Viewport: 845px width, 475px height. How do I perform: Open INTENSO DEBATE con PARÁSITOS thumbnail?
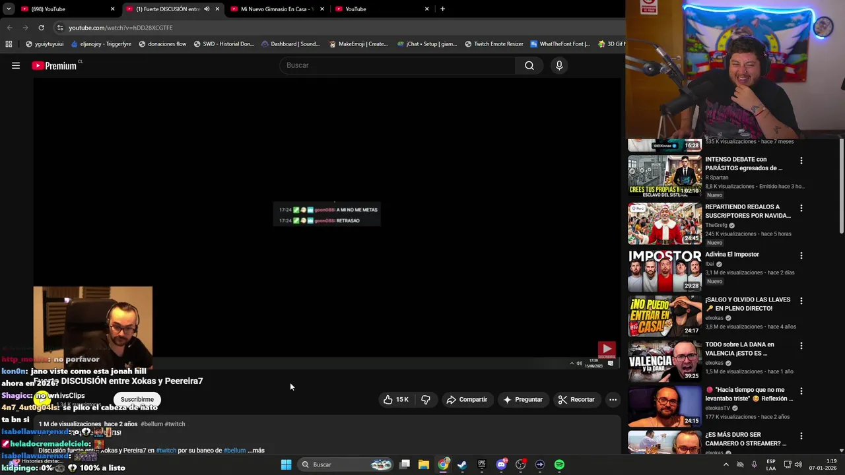tap(665, 176)
